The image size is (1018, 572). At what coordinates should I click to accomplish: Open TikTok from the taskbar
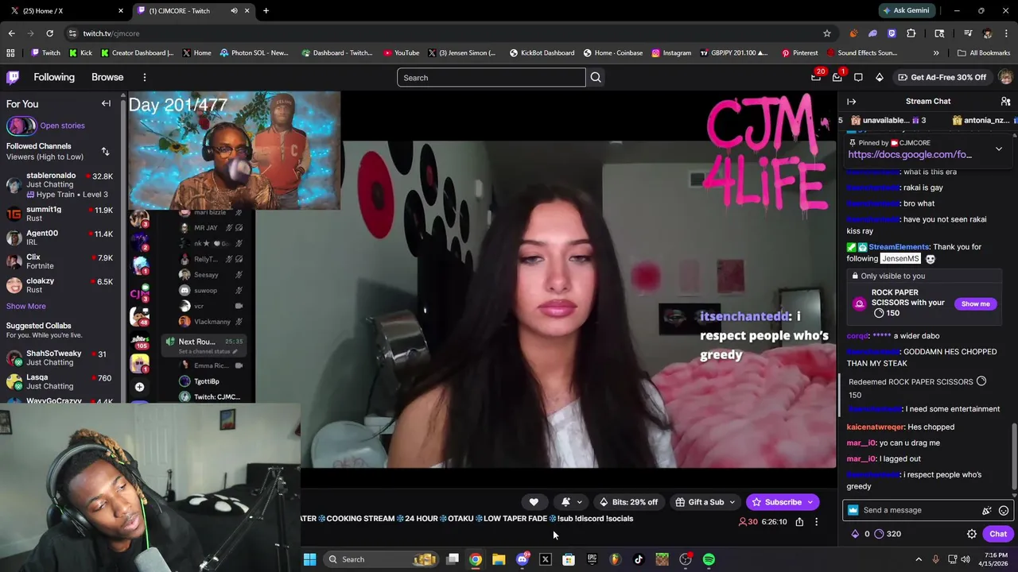click(x=639, y=559)
